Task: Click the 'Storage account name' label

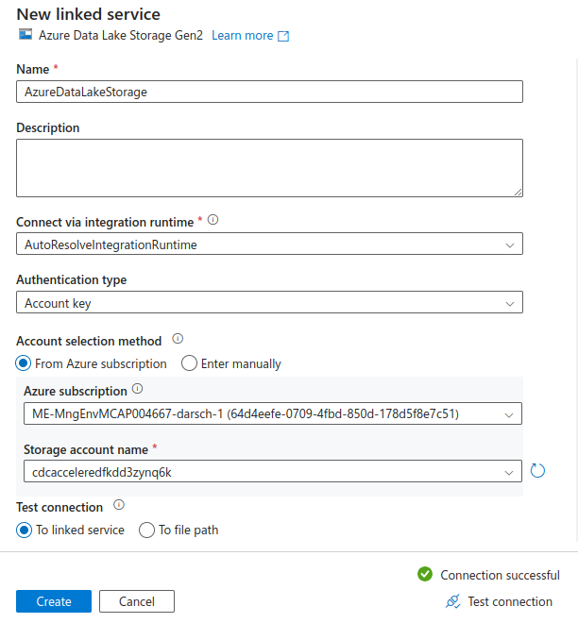Action: [x=86, y=449]
